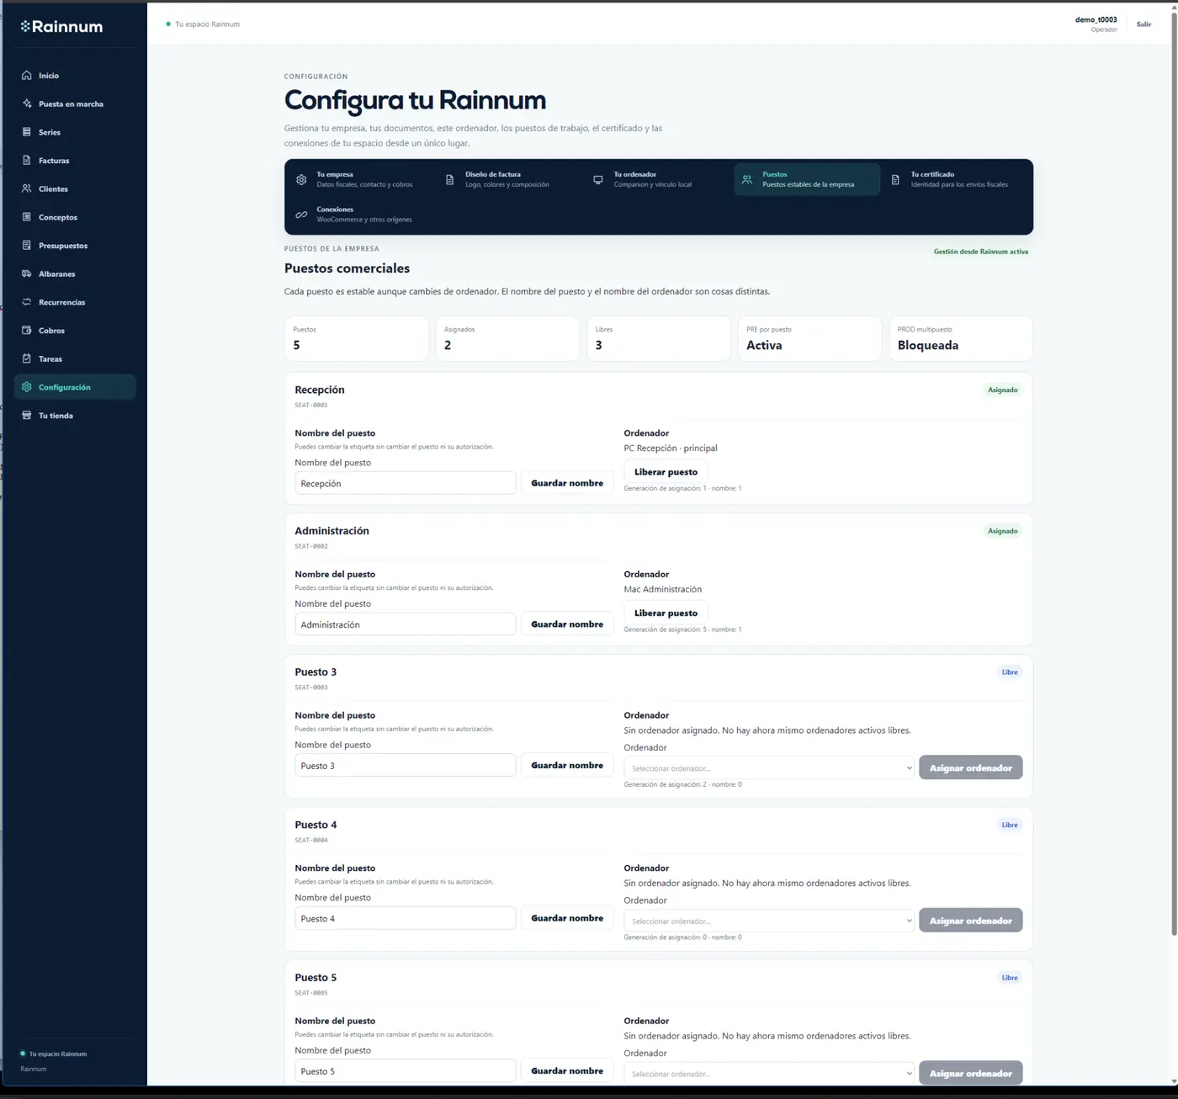Viewport: 1178px width, 1099px height.
Task: Click Liberar puesto for Administración
Action: [666, 613]
